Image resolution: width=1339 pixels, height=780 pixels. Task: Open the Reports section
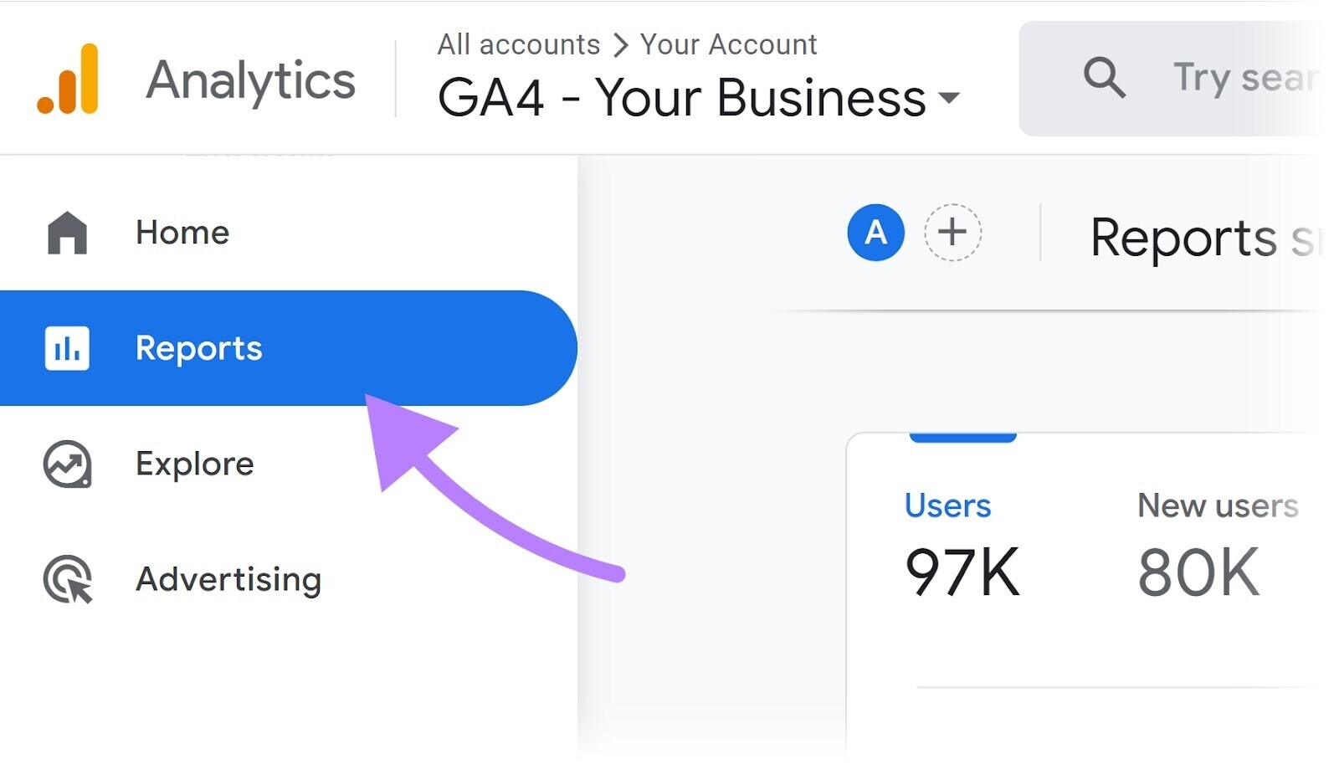[198, 348]
